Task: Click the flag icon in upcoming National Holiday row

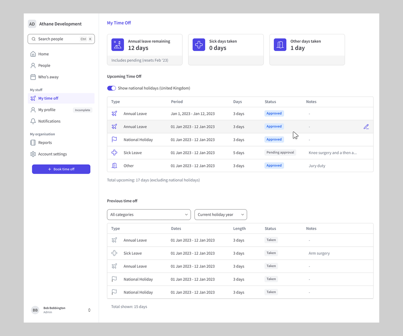Action: [114, 140]
